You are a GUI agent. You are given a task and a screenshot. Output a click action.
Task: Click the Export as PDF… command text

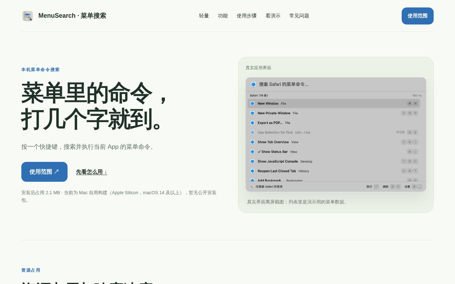pyautogui.click(x=270, y=123)
